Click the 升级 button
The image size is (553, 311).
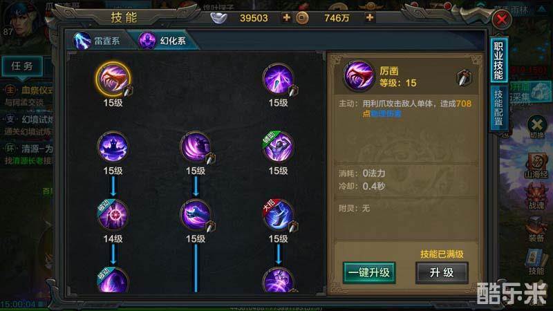442,272
